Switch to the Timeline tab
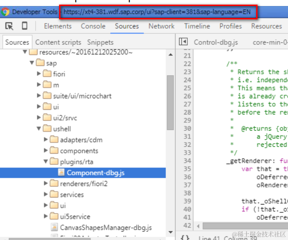The width and height of the screenshot is (288, 240). 197,26
